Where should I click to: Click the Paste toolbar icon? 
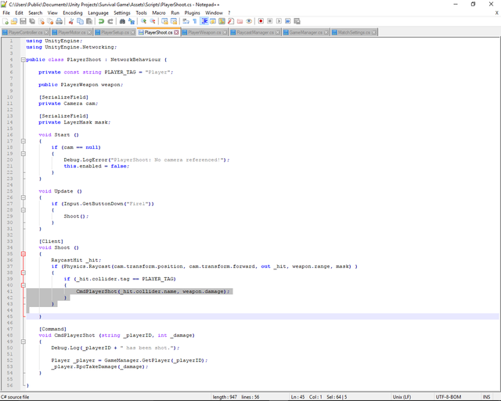[x=89, y=21]
